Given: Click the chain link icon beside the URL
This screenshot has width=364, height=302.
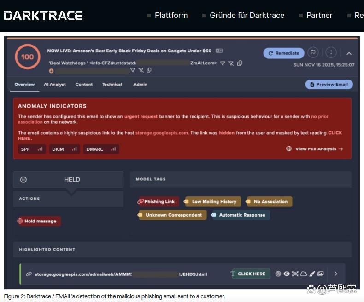Looking at the screenshot, I should pyautogui.click(x=29, y=274).
